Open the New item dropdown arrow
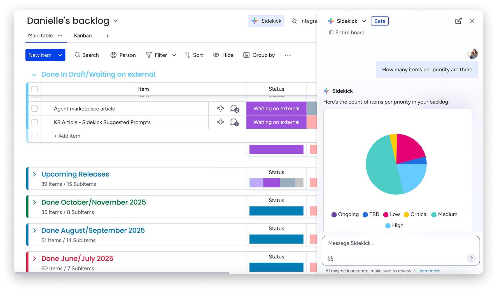The image size is (497, 292). tap(60, 55)
